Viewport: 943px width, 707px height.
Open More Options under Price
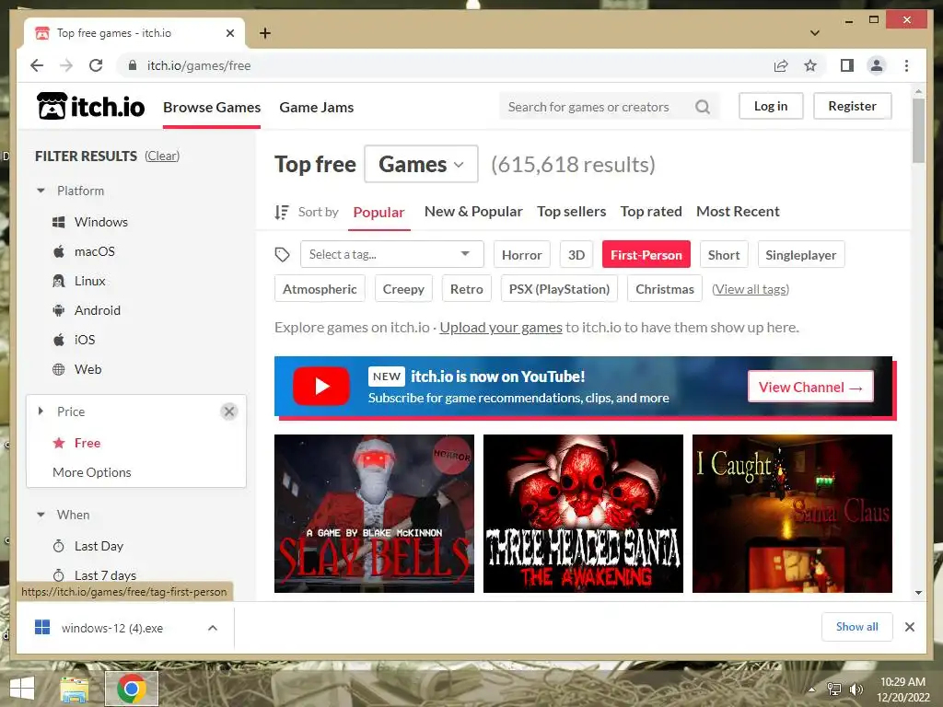click(x=92, y=472)
